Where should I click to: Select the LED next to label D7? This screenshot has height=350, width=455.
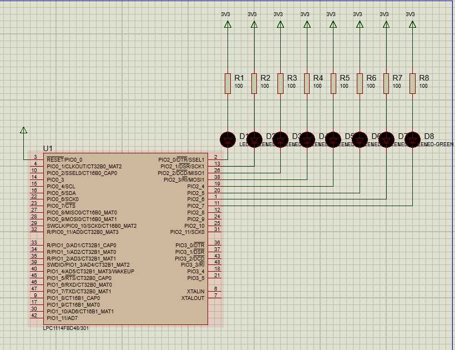[386, 139]
